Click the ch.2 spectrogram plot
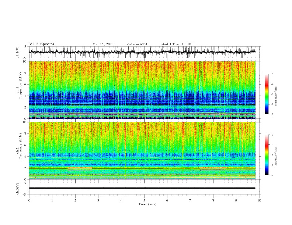The image size is (292, 225). [142, 151]
